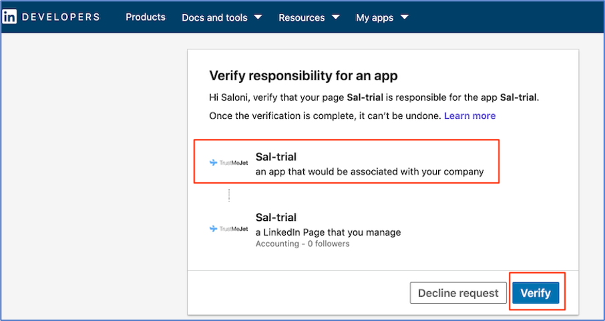The height and width of the screenshot is (321, 605).
Task: Click the Sal-trial app name title
Action: [x=276, y=157]
